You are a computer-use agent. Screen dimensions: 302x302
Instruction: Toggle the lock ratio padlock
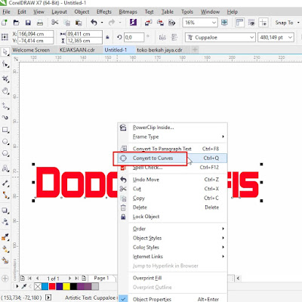click(107, 37)
